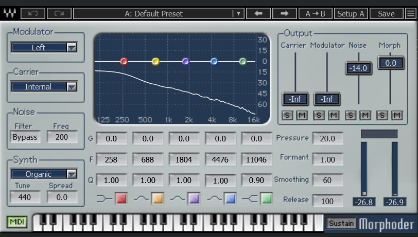Solo the Morph output
Image resolution: width=418 pixels, height=237 pixels.
pos(382,115)
